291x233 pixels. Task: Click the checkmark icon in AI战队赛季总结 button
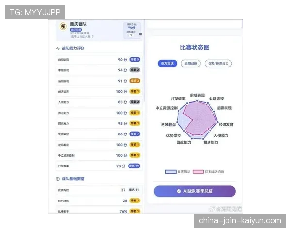pyautogui.click(x=178, y=191)
